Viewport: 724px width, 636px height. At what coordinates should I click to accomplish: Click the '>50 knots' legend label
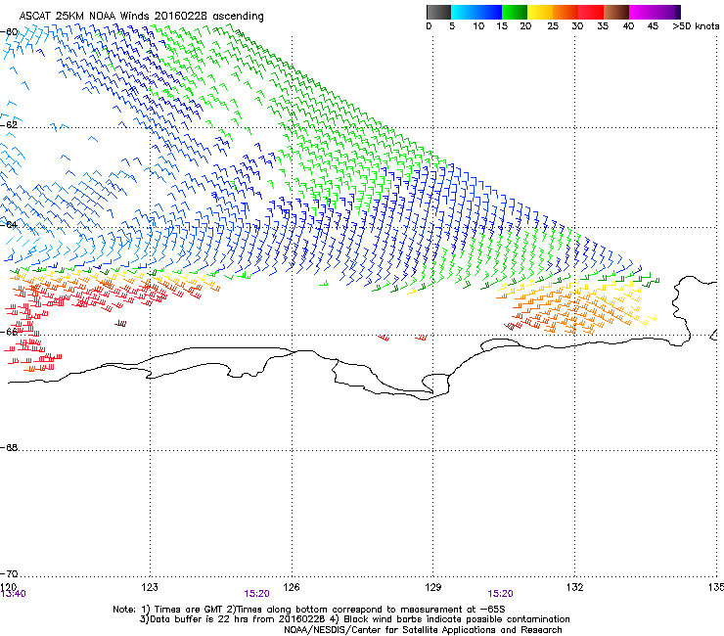pyautogui.click(x=696, y=26)
